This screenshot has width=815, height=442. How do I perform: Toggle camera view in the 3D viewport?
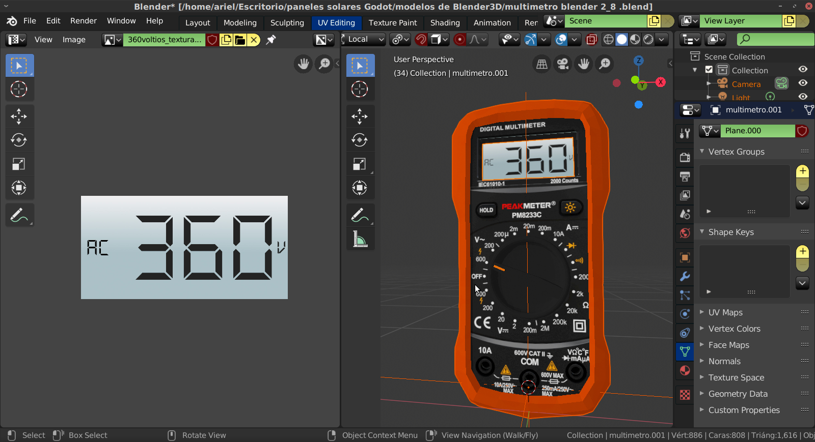pos(563,64)
